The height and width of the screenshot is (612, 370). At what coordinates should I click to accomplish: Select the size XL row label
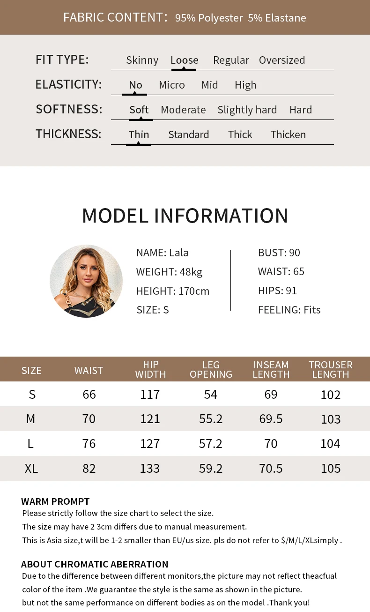pyautogui.click(x=31, y=469)
